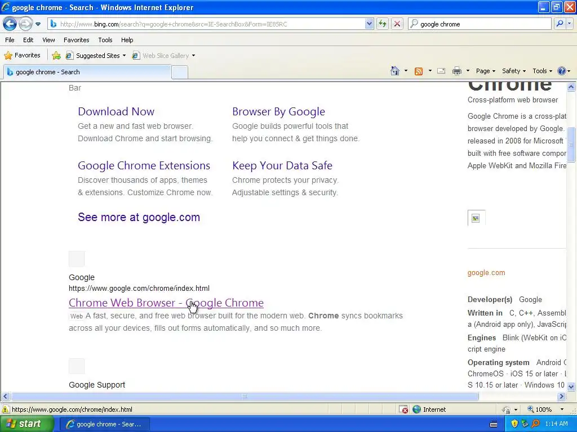This screenshot has width=577, height=432.
Task: Go back using the Back arrow button
Action: click(10, 24)
